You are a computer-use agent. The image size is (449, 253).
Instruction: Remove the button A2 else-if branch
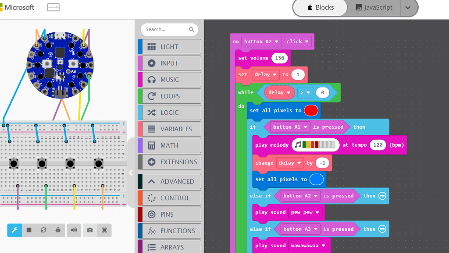point(382,196)
